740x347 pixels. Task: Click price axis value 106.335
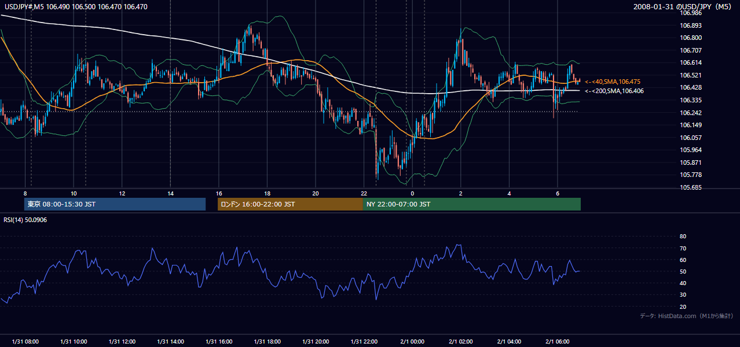pyautogui.click(x=691, y=100)
